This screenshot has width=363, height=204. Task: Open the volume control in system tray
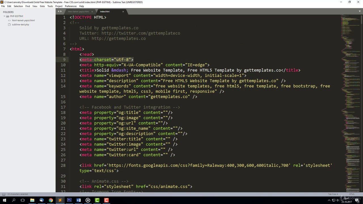coord(338,200)
